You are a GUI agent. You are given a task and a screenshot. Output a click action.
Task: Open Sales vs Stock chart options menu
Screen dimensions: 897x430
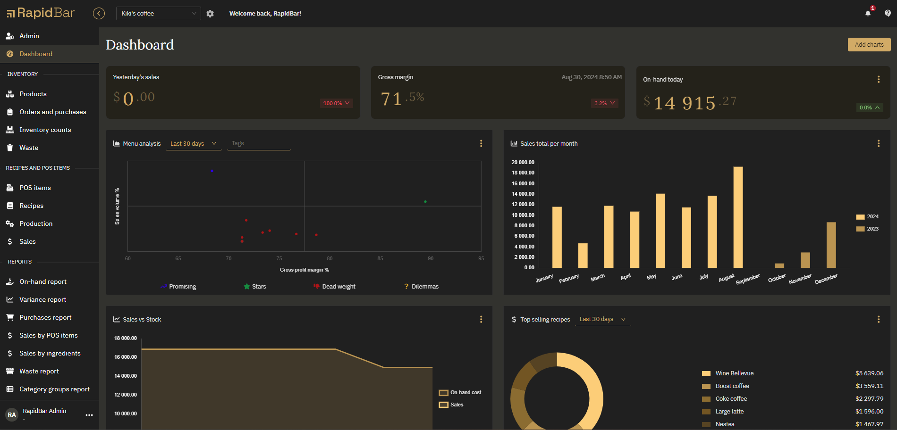481,319
